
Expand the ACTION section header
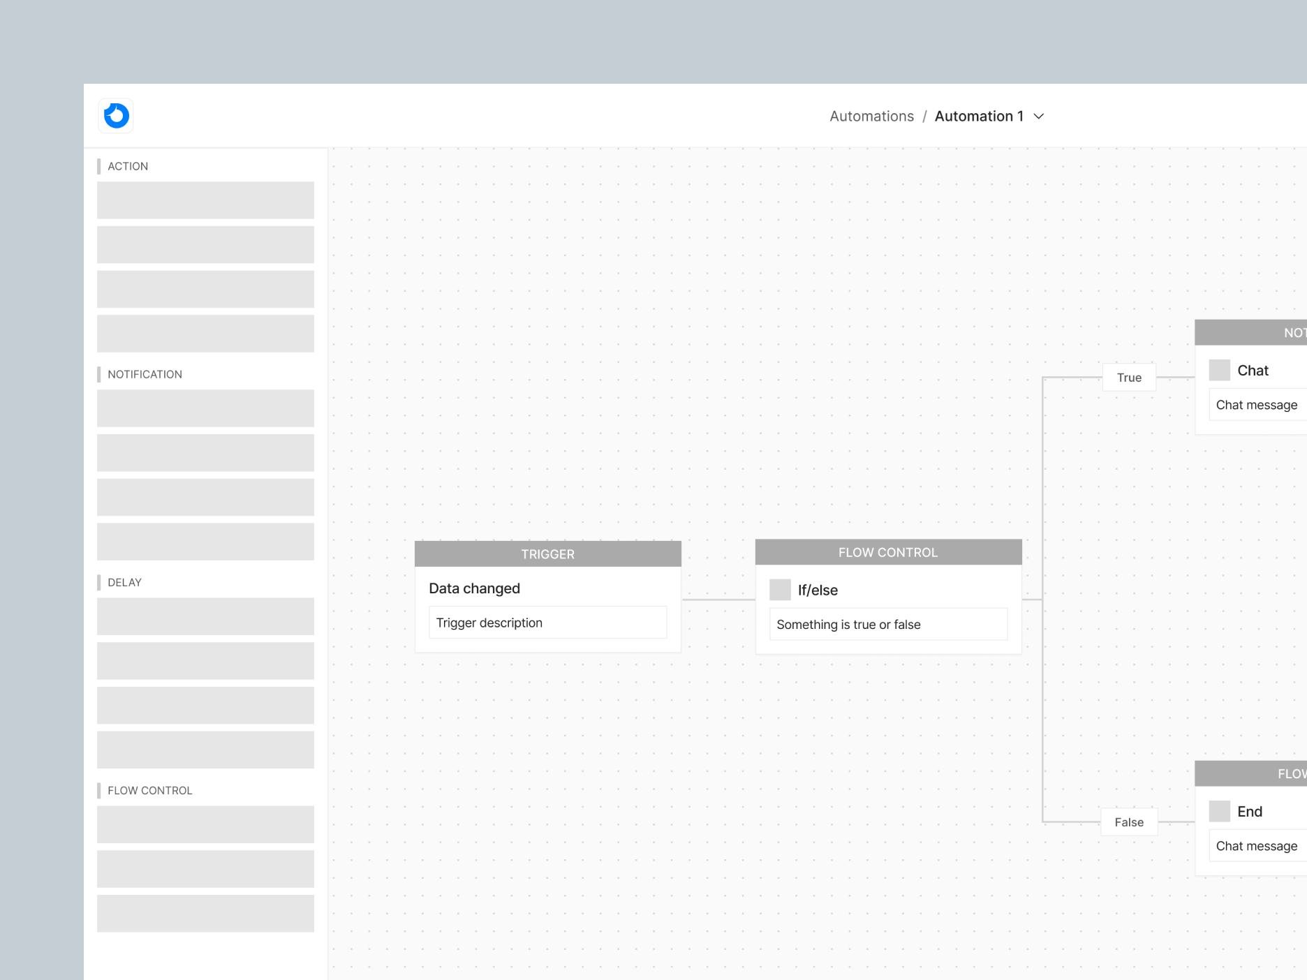(128, 166)
